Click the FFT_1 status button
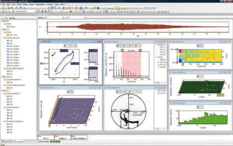This screenshot has width=233, height=146. tap(45, 137)
